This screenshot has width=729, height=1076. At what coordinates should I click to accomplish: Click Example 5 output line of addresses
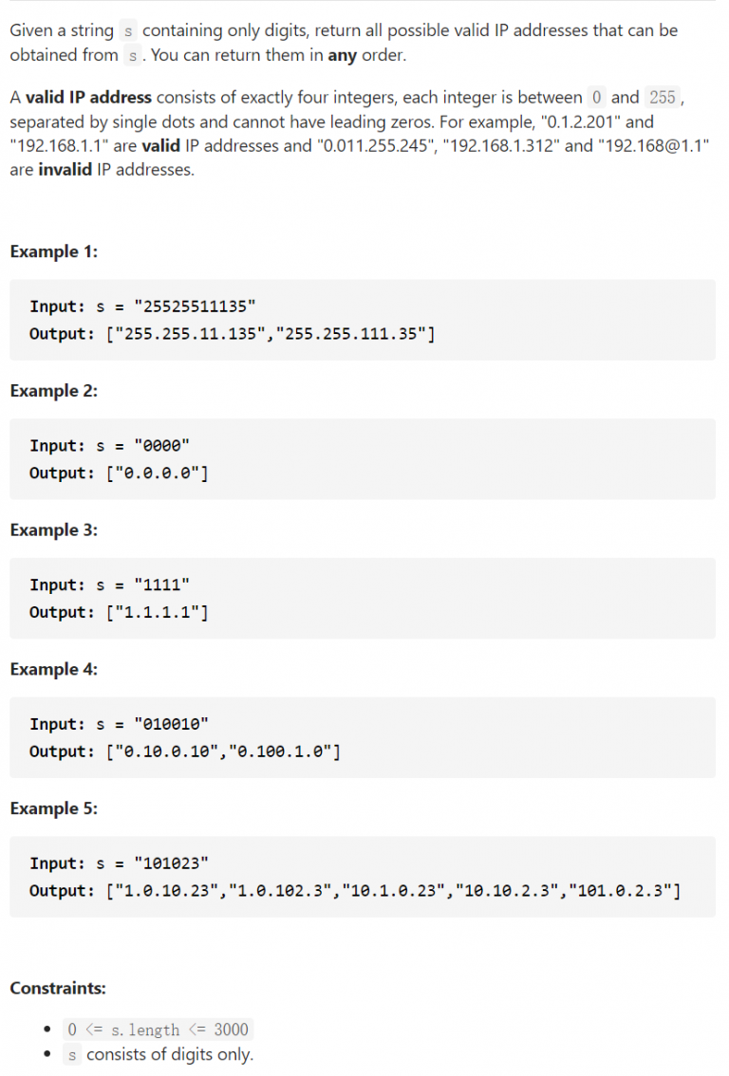pos(354,891)
